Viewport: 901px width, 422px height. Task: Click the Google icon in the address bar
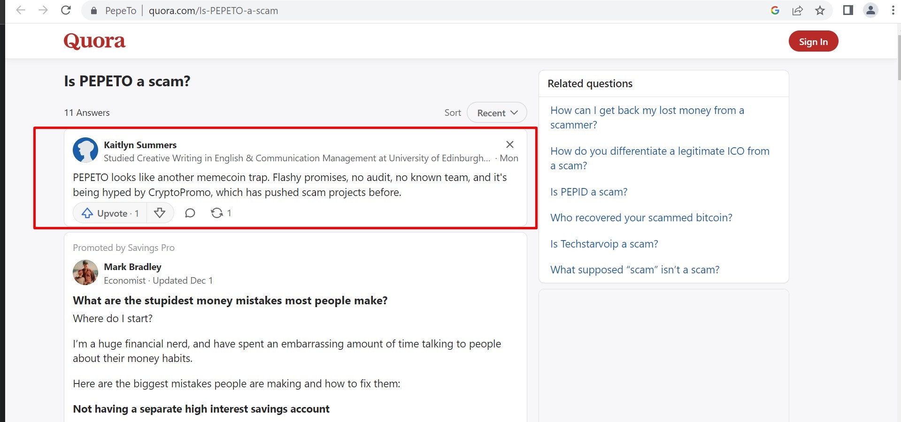click(x=775, y=10)
